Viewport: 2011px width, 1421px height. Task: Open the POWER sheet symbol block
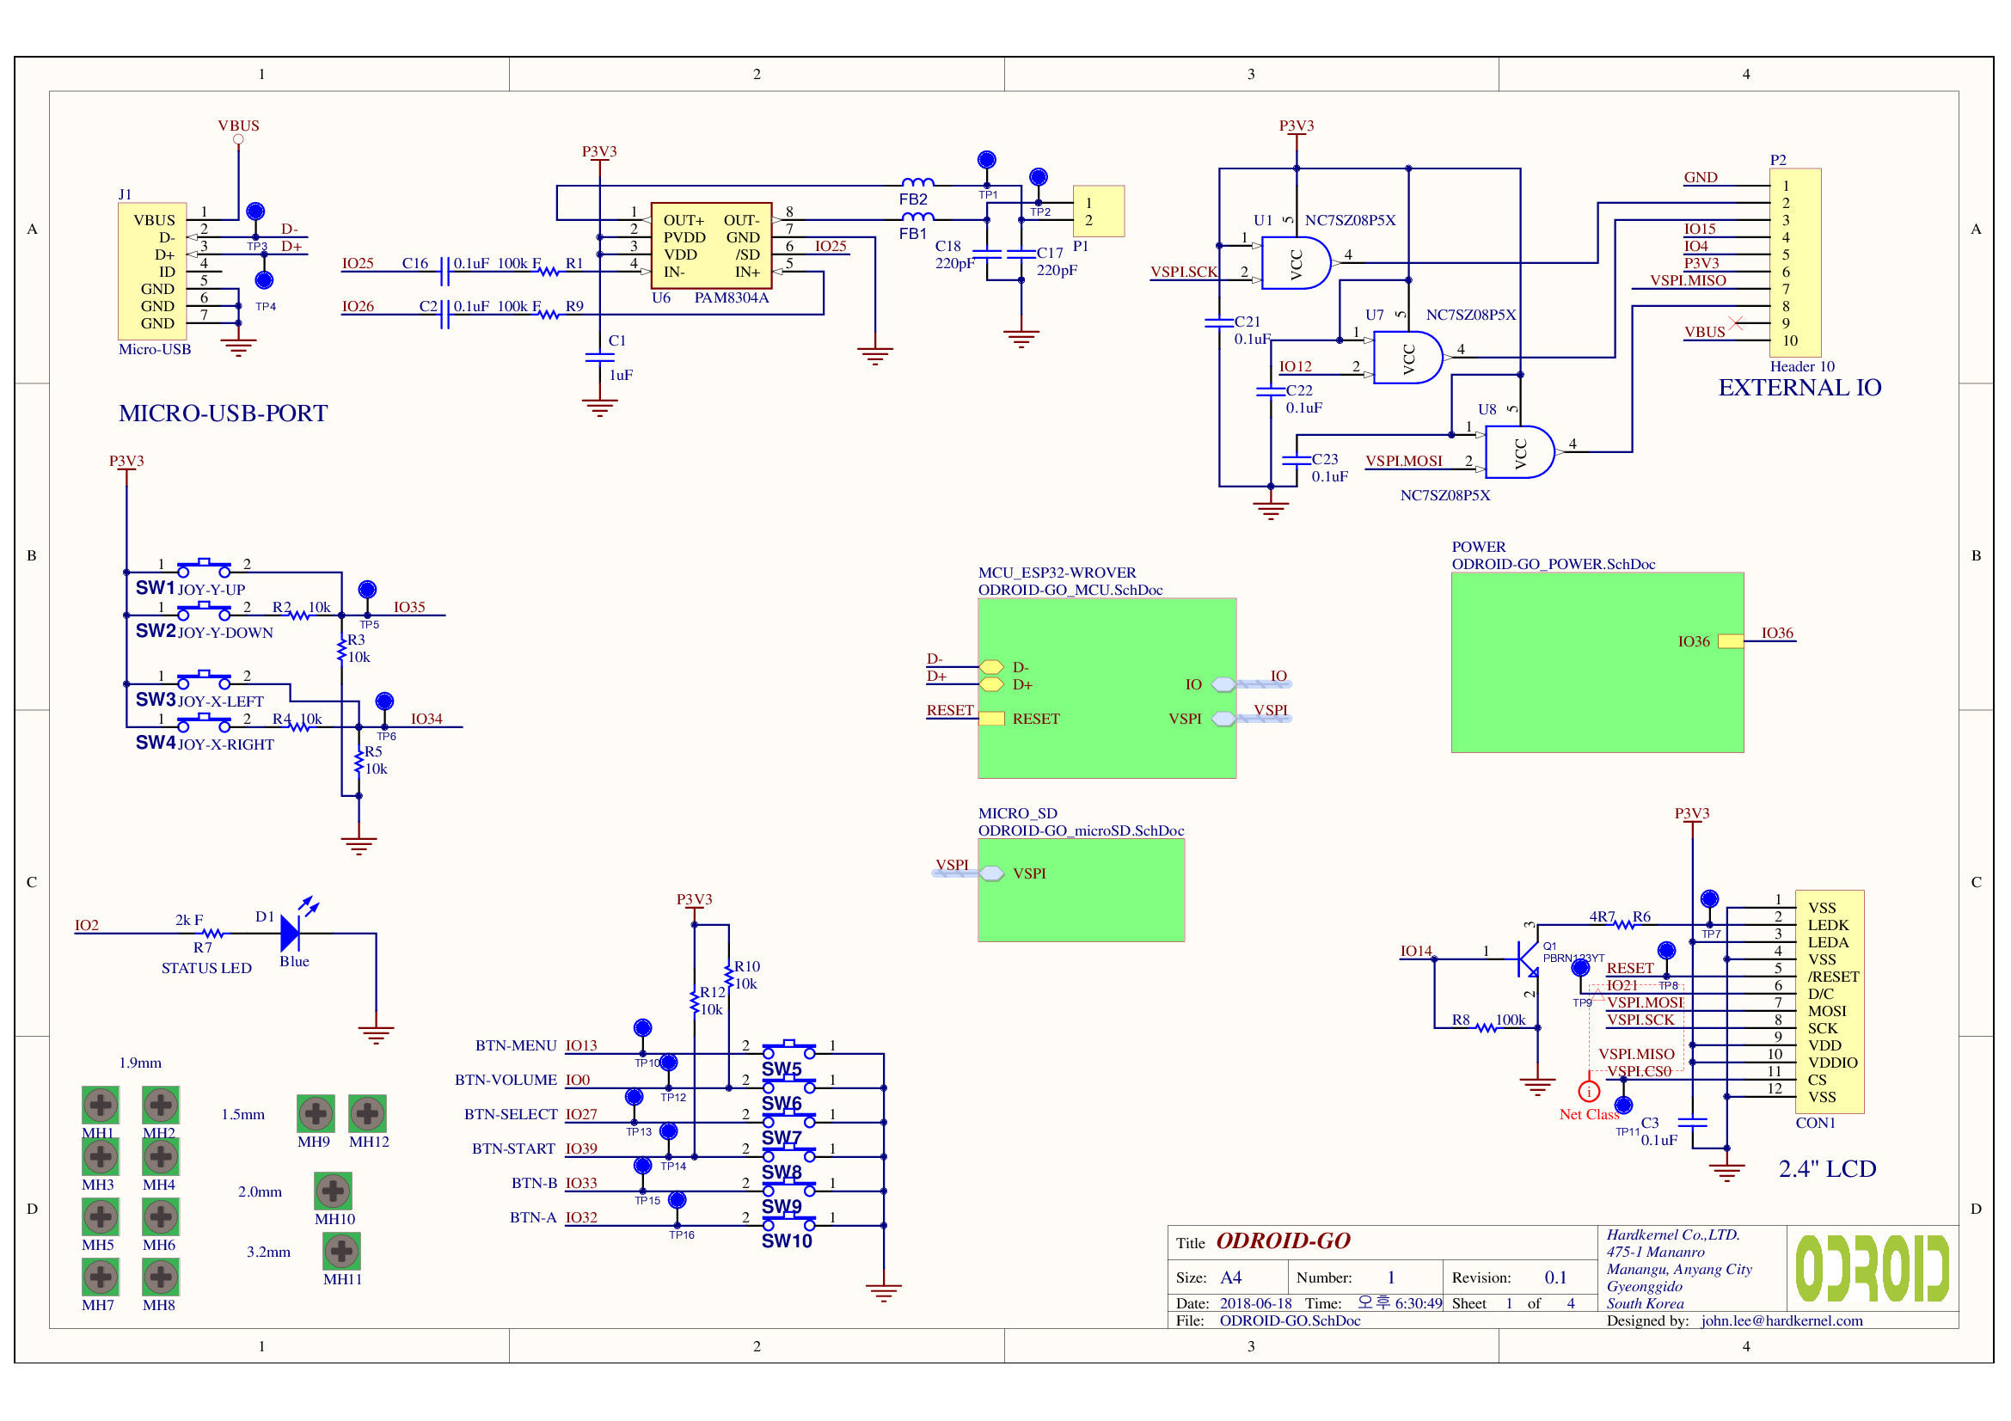click(x=1597, y=662)
